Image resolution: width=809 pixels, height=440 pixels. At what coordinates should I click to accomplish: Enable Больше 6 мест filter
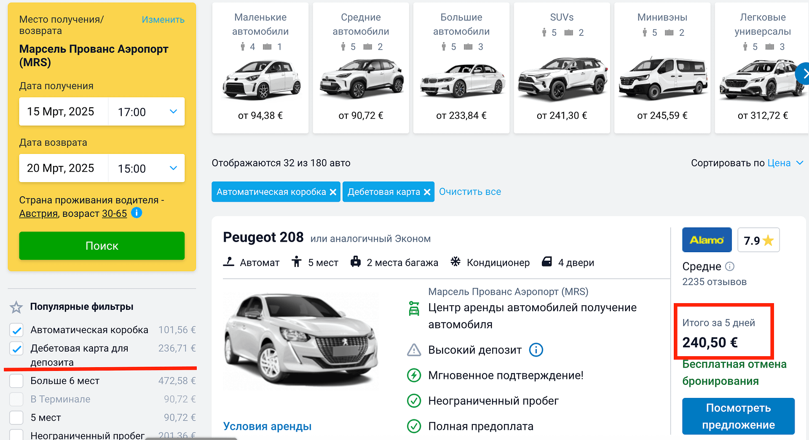pos(16,381)
